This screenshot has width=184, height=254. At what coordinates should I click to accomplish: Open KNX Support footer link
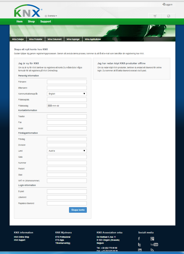[x=20, y=240]
